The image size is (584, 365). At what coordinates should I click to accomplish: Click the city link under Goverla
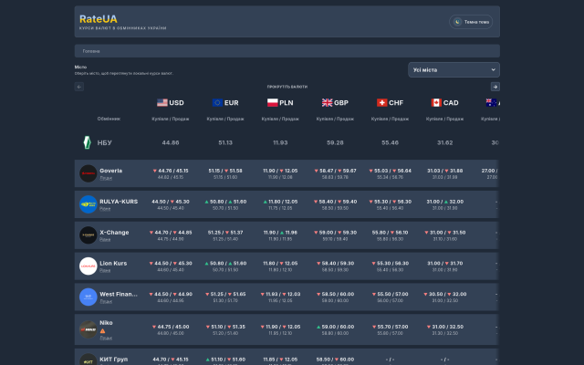106,178
